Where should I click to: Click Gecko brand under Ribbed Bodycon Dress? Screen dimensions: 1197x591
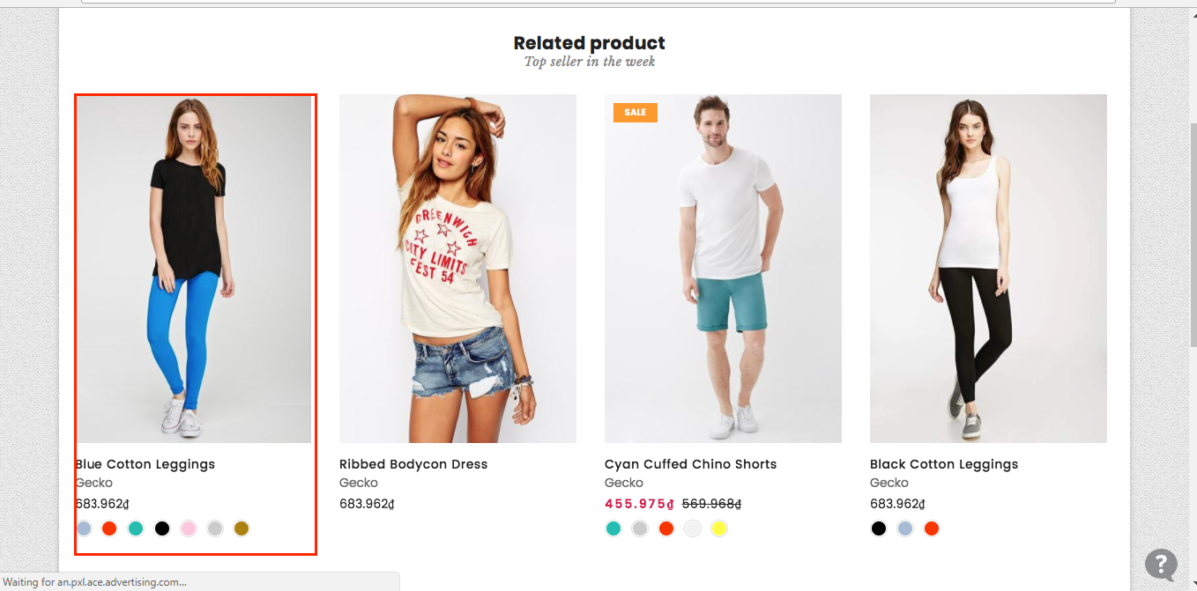tap(359, 483)
